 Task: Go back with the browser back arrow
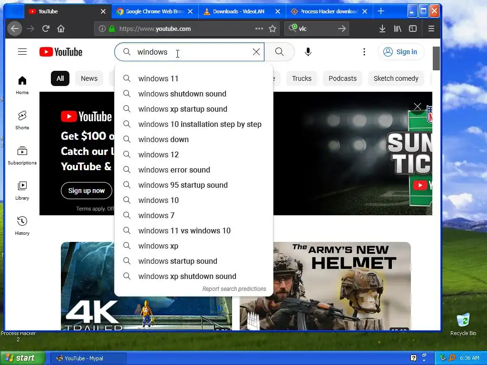click(x=15, y=29)
